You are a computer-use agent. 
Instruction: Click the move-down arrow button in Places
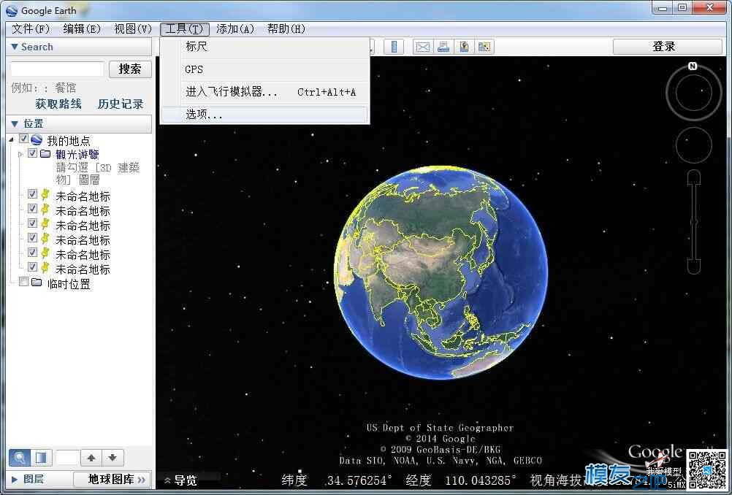click(x=113, y=458)
